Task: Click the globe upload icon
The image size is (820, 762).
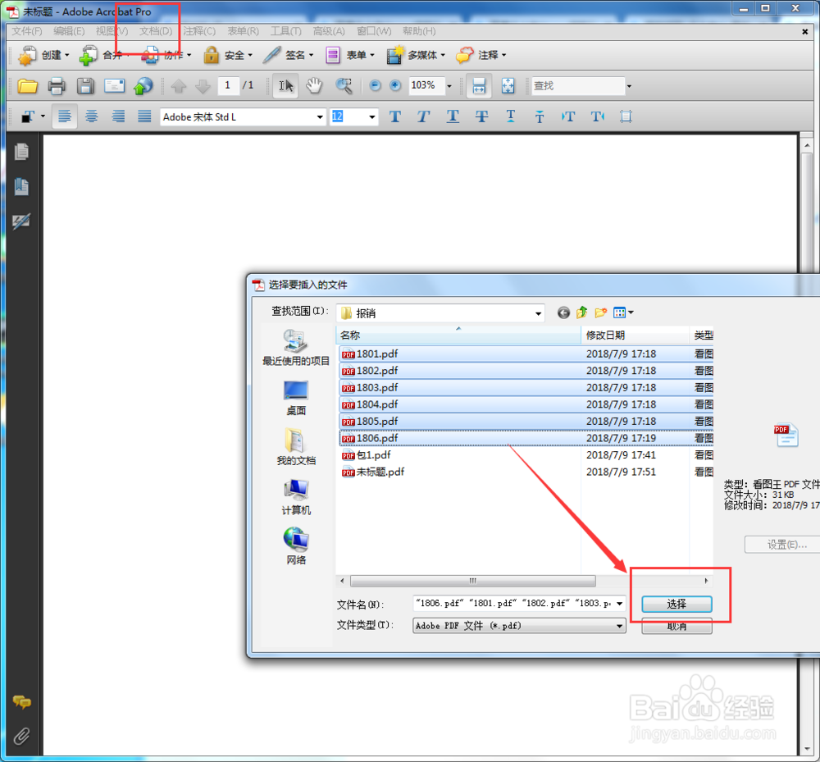Action: tap(143, 86)
